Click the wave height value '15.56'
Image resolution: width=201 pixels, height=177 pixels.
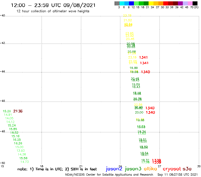pyautogui.click(x=23, y=158)
